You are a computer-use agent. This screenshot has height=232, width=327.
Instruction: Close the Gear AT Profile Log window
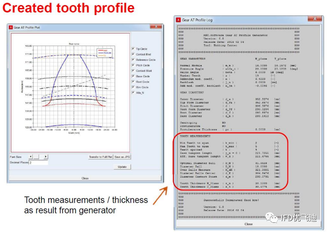coord(315,19)
